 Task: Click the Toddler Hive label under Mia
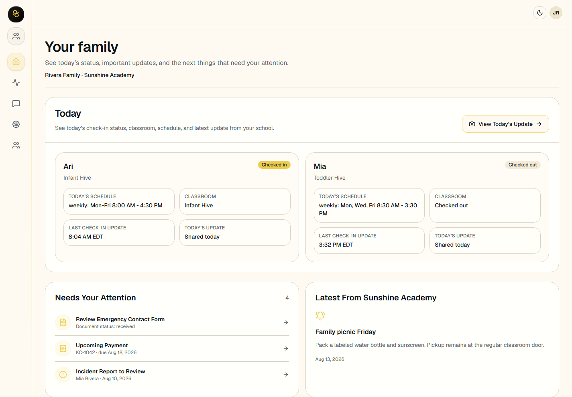tap(330, 178)
